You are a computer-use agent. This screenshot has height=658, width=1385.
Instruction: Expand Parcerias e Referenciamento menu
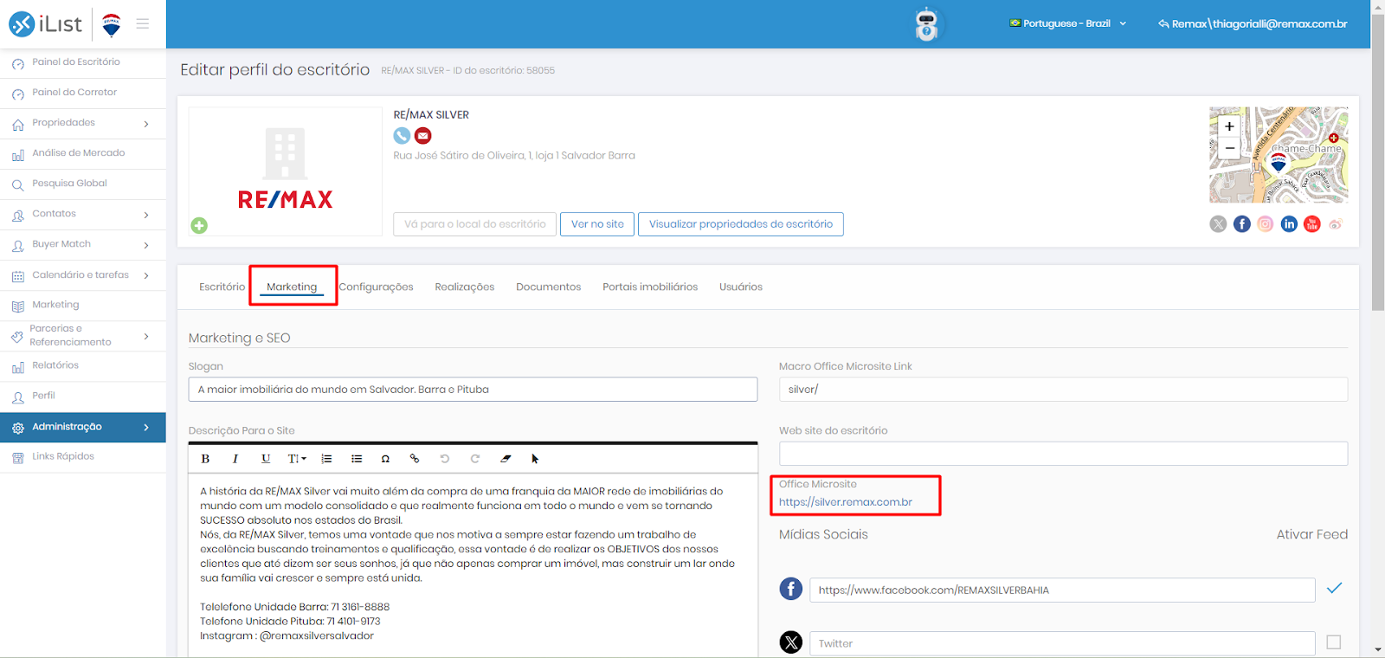point(145,336)
